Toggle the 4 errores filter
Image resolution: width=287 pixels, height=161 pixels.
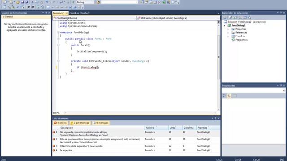tap(60, 123)
